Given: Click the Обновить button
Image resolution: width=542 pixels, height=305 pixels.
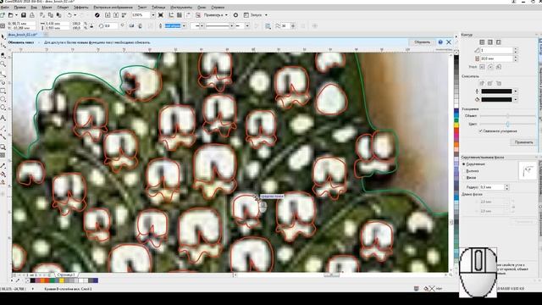Looking at the screenshot, I should pos(422,42).
